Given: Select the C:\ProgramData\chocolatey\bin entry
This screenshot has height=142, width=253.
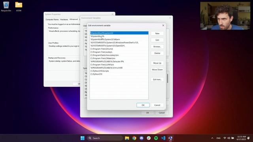Looking at the screenshot, I should (x=119, y=55).
